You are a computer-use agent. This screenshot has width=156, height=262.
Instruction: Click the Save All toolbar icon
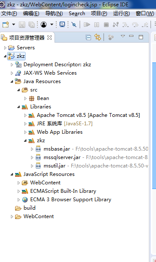coord(31,25)
